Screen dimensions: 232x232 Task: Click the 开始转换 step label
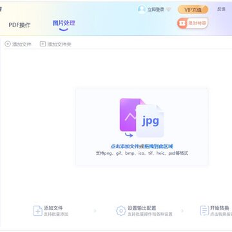[220, 208]
